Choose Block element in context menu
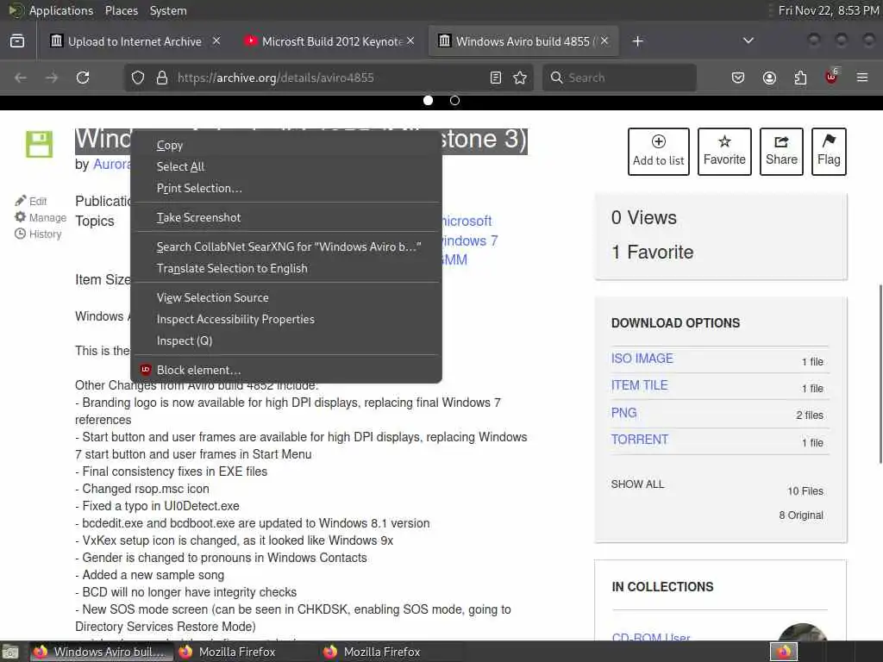This screenshot has height=662, width=883. tap(286, 370)
